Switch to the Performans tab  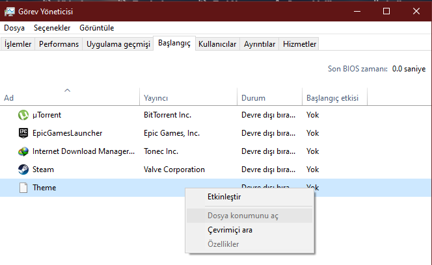(x=59, y=44)
